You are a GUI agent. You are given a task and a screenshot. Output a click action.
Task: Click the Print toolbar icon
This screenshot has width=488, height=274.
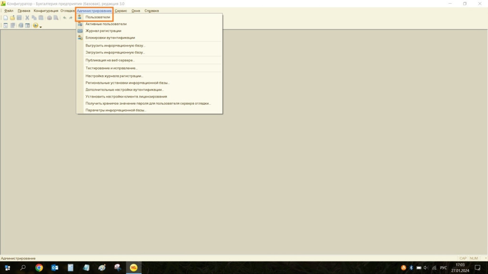pyautogui.click(x=49, y=18)
